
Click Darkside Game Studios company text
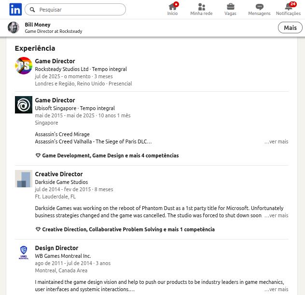(61, 182)
